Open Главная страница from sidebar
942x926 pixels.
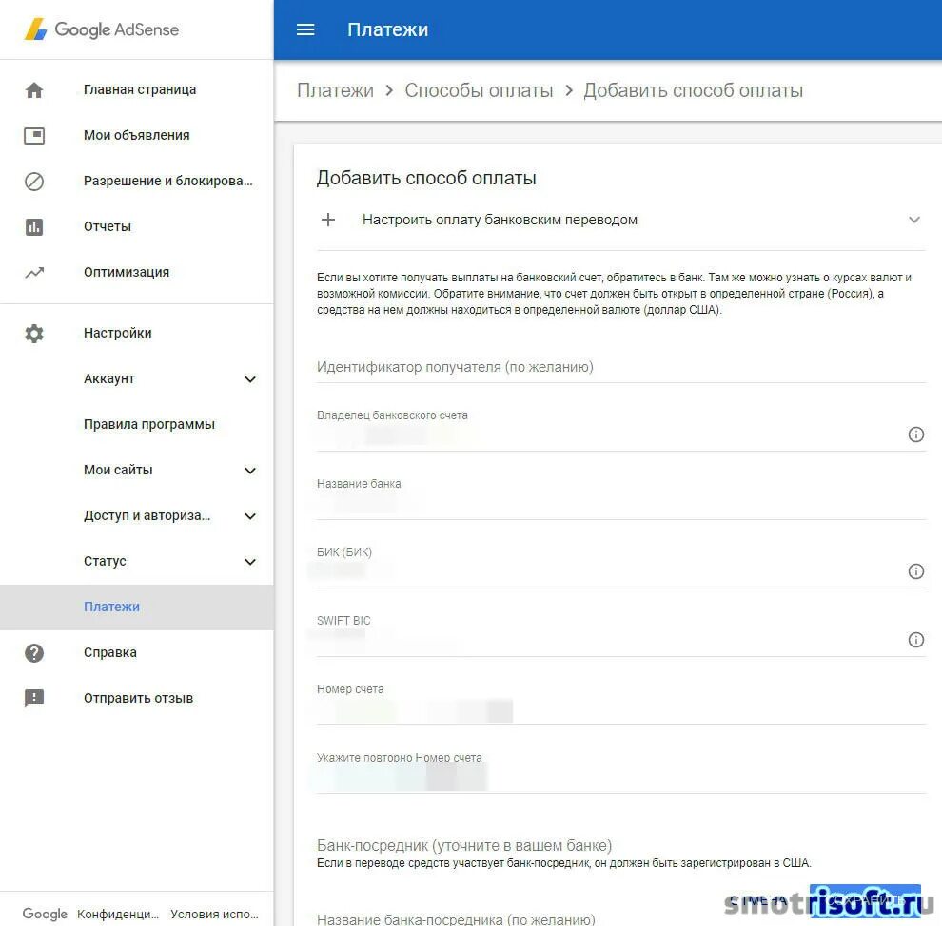pos(139,89)
